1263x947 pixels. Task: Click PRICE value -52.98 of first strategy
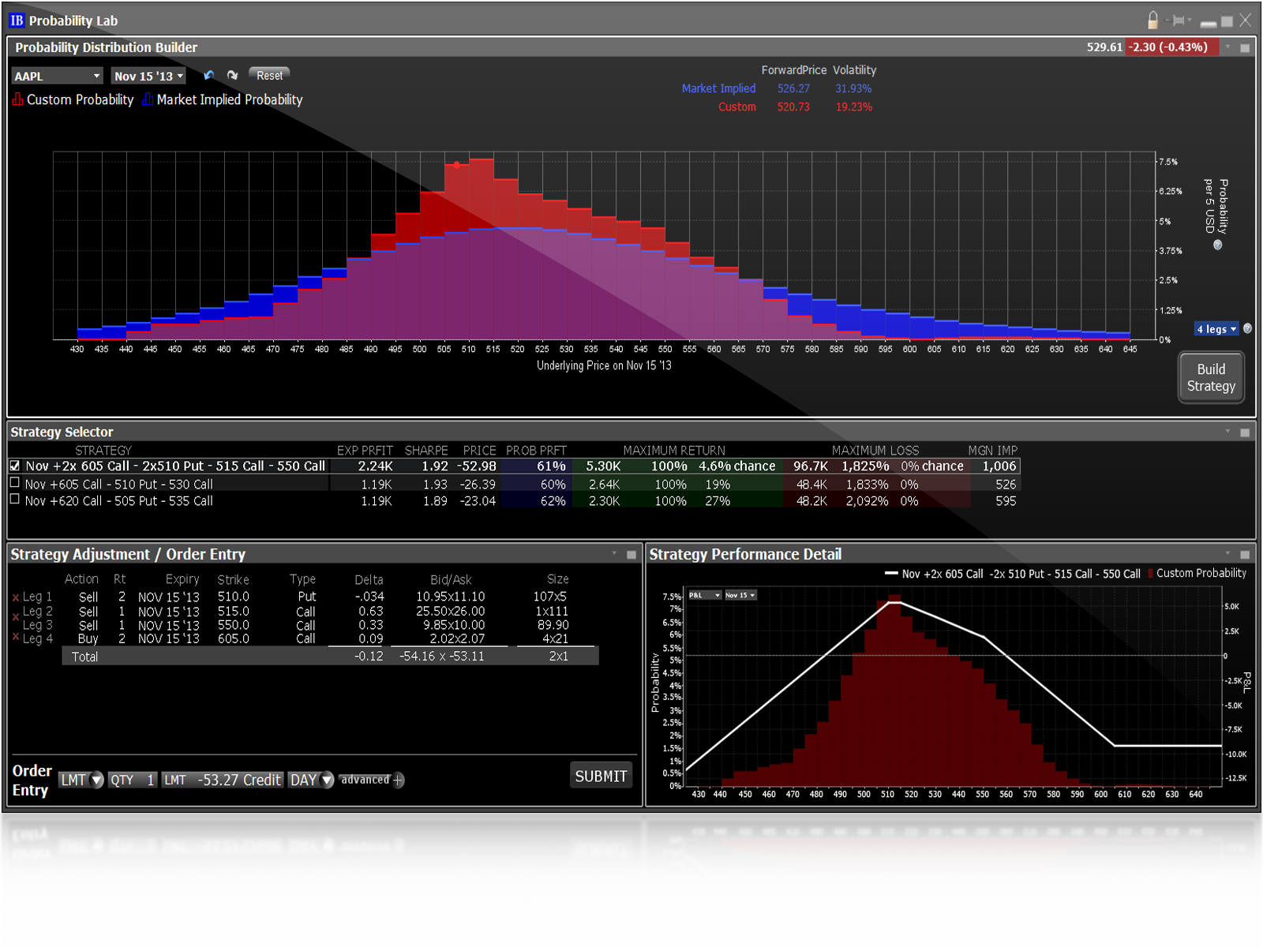coord(477,466)
